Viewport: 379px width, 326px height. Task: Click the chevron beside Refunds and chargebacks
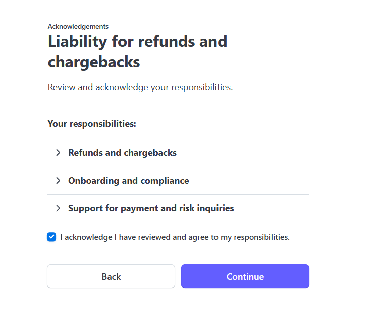[x=58, y=153]
